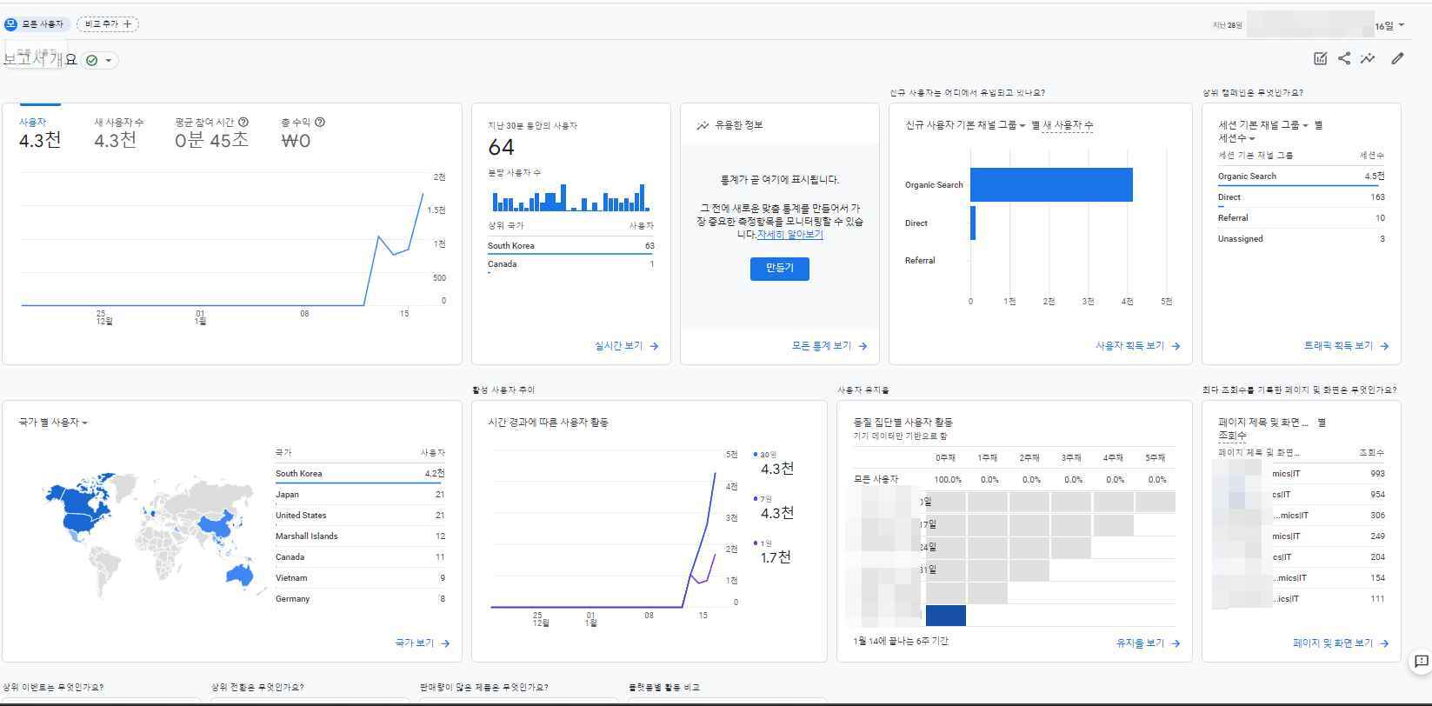This screenshot has height=706, width=1432.
Task: Select Unassigned row in sessions table
Action: click(1301, 239)
